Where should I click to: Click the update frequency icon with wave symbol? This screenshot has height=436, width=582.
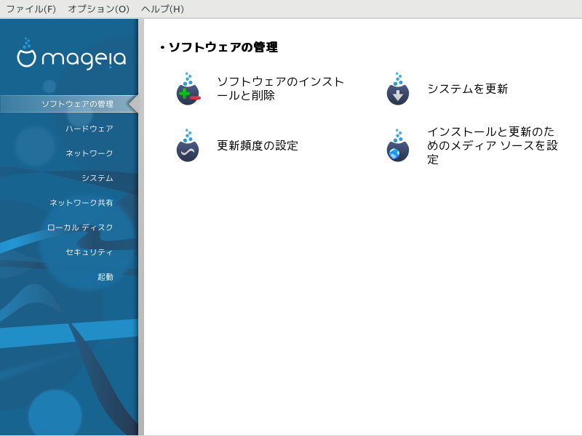[x=188, y=145]
